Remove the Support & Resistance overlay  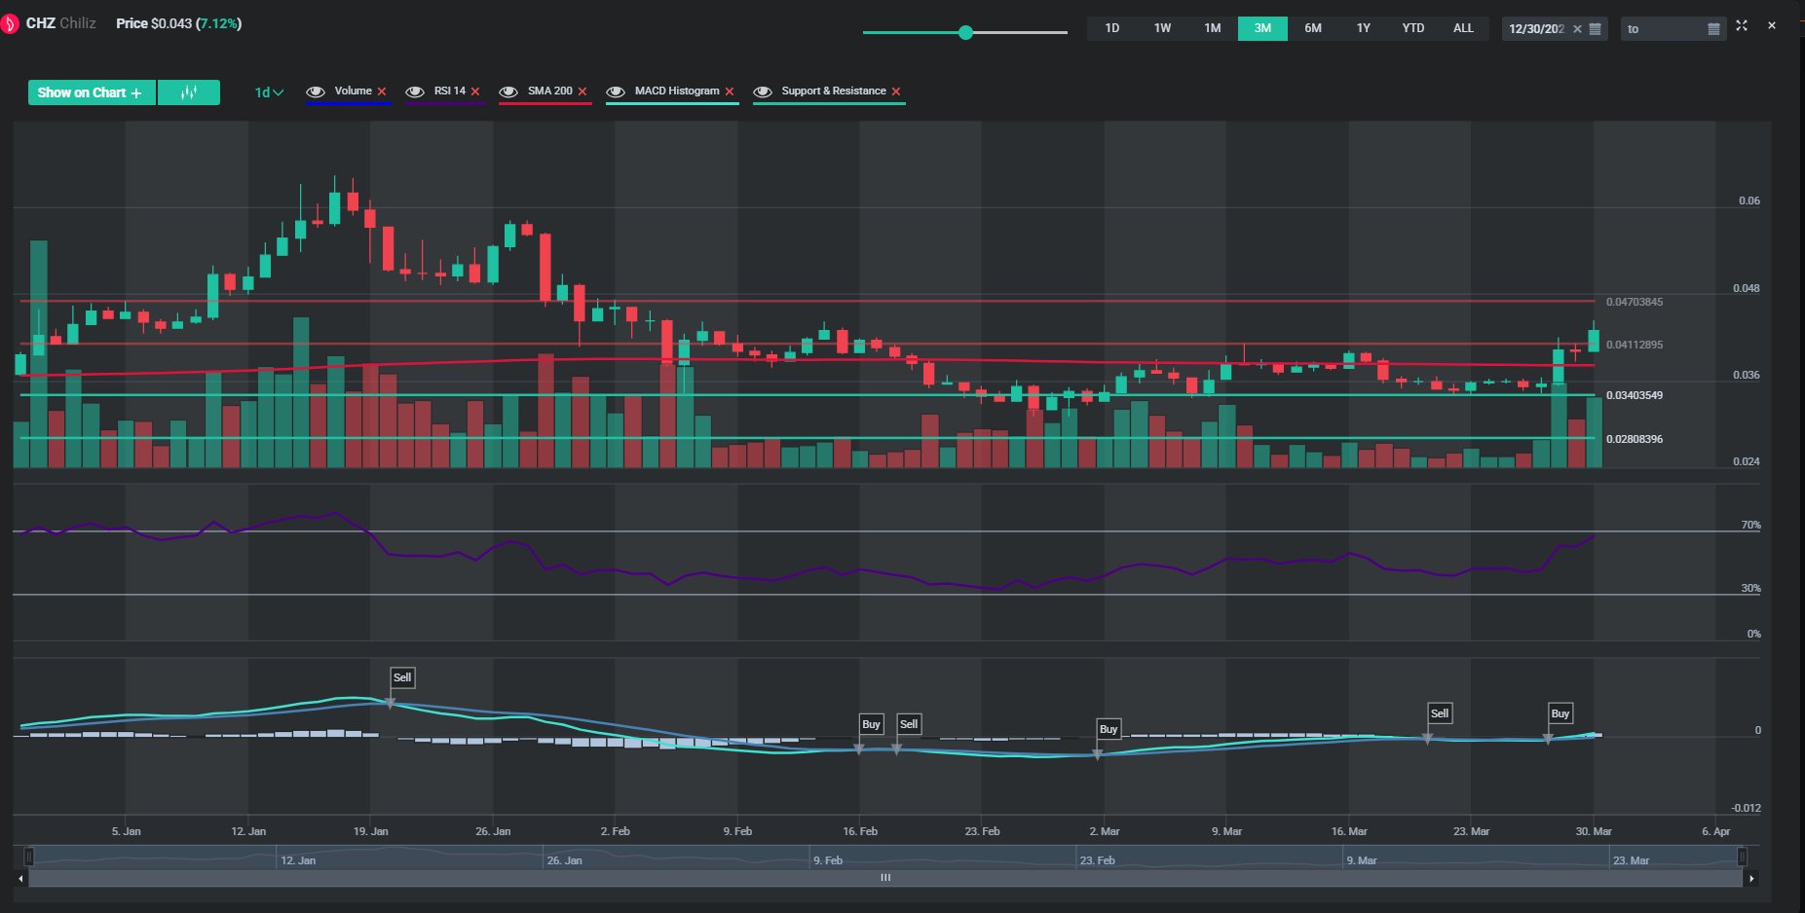point(896,91)
